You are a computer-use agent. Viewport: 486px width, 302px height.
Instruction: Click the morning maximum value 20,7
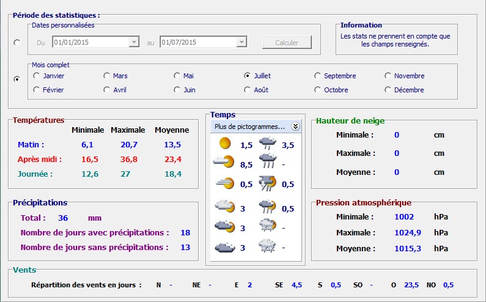[129, 144]
